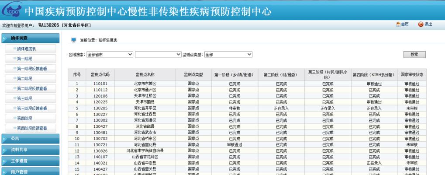Image resolution: width=445 pixels, height=175 pixels.
Task: Open 第一阶段 sidebar item
Action: pyautogui.click(x=31, y=59)
